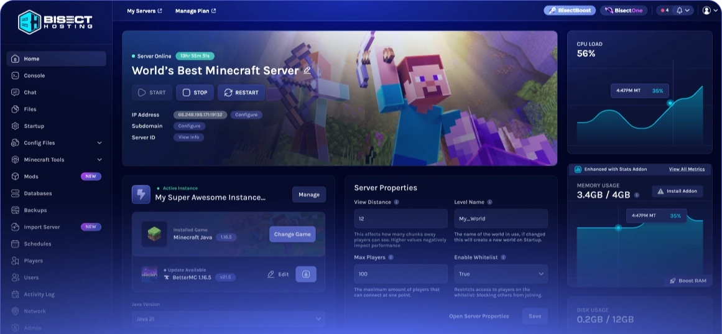Click Open Server Properties link
Image resolution: width=722 pixels, height=334 pixels.
tap(479, 316)
